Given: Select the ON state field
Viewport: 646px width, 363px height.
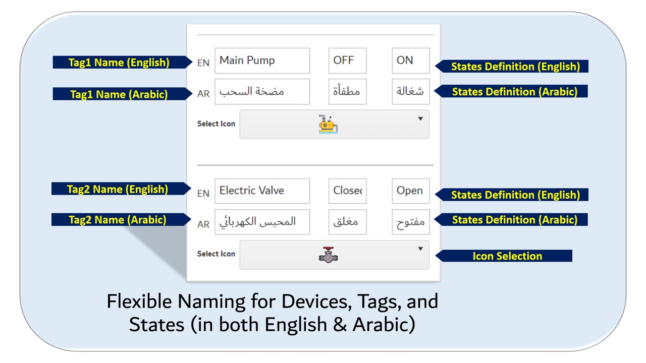Looking at the screenshot, I should (410, 60).
